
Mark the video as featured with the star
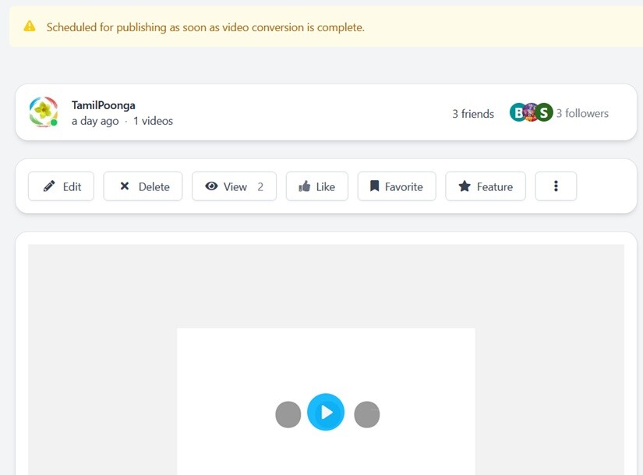485,186
